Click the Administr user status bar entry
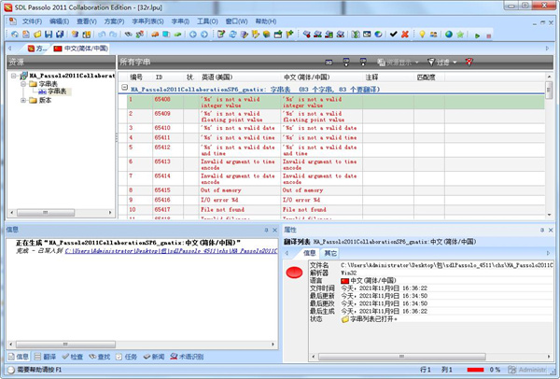Image resolution: width=560 pixels, height=379 pixels. point(527,370)
